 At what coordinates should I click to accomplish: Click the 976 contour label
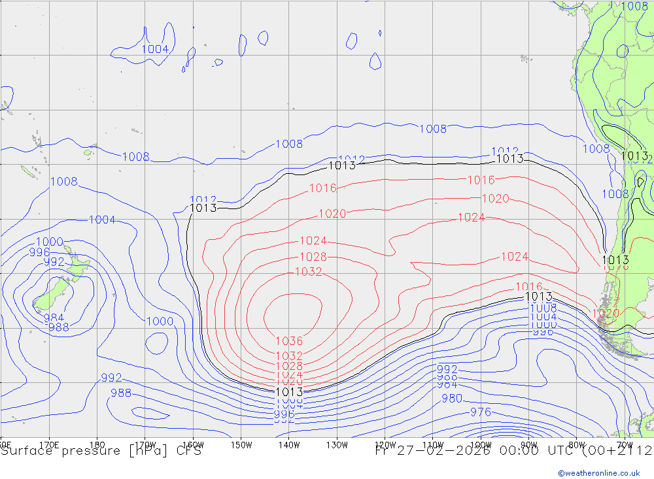coord(481,412)
